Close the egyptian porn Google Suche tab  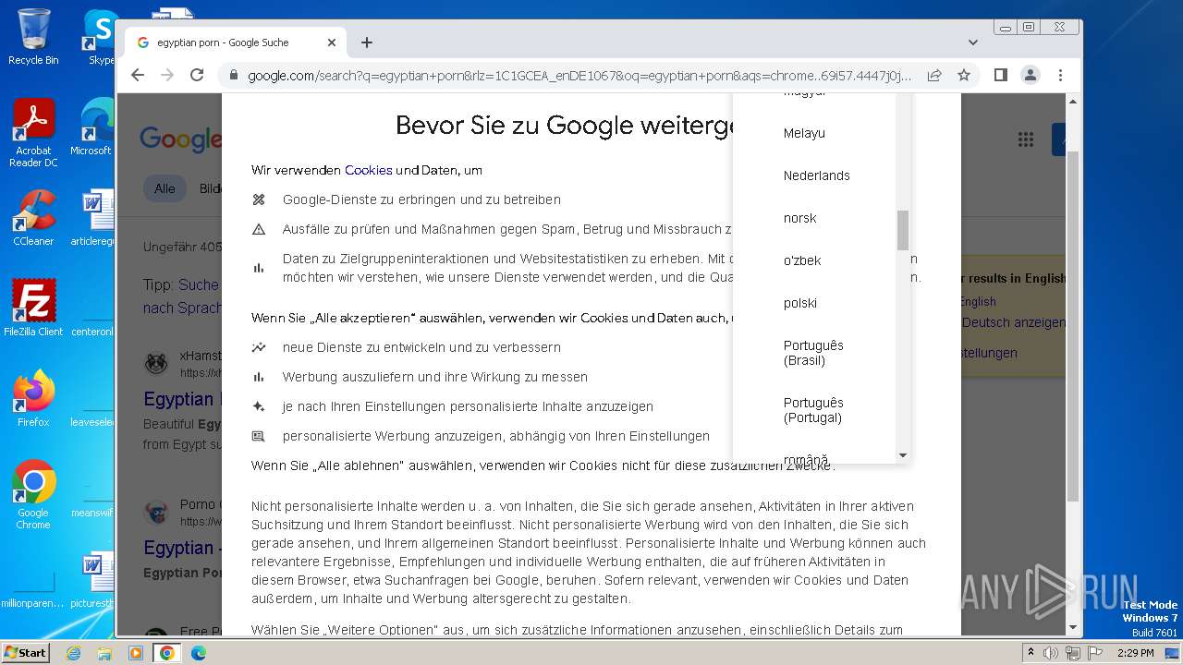pos(332,42)
